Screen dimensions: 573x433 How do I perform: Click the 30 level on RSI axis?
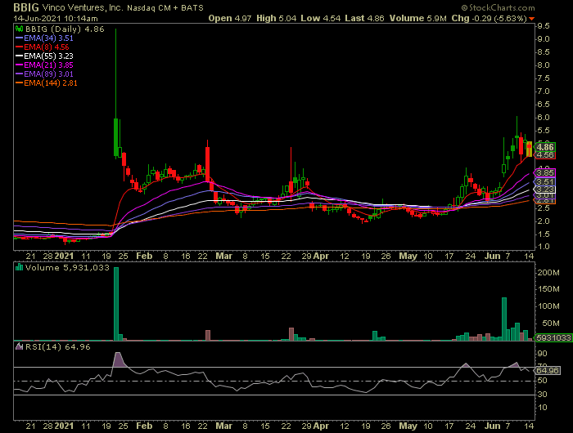[x=542, y=395]
